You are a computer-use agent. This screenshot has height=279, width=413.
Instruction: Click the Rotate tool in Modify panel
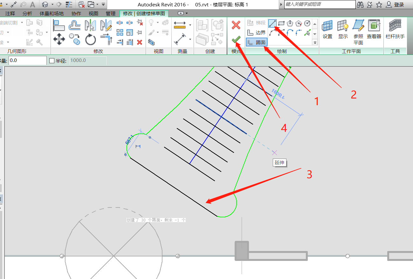pos(91,40)
